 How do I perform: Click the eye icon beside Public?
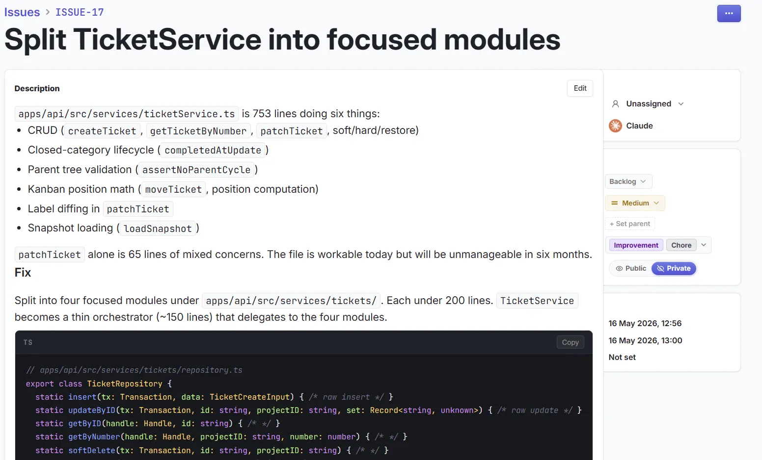619,269
